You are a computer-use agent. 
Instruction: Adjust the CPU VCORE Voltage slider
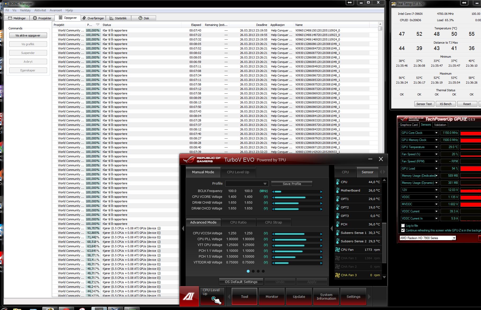(297, 197)
